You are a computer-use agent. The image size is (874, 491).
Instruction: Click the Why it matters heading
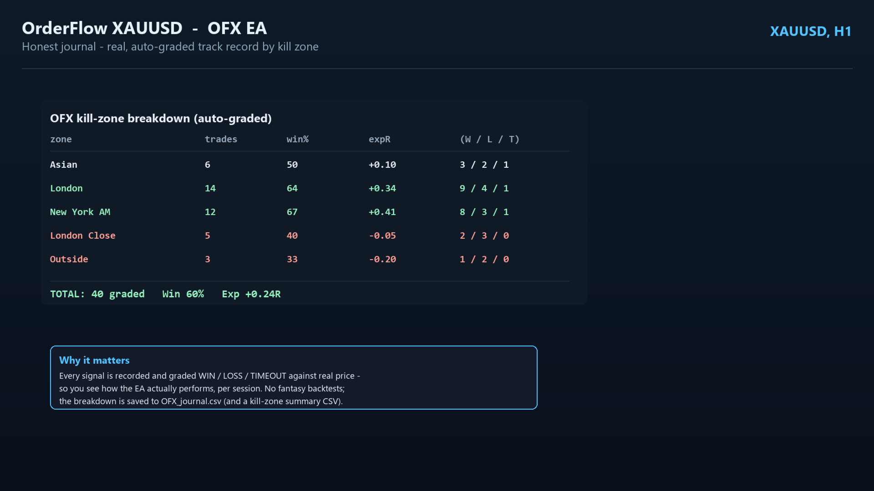94,360
